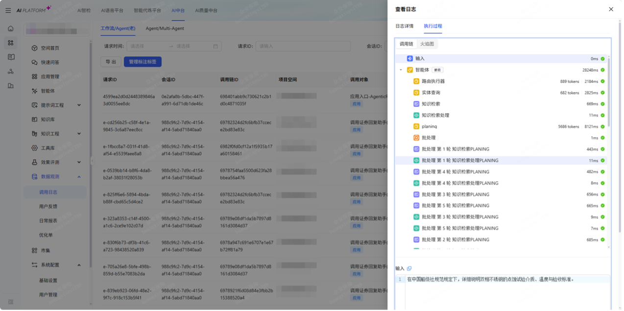Screen dimensions: 624x311
Task: Click the home icon in left rail
Action: click(11, 28)
